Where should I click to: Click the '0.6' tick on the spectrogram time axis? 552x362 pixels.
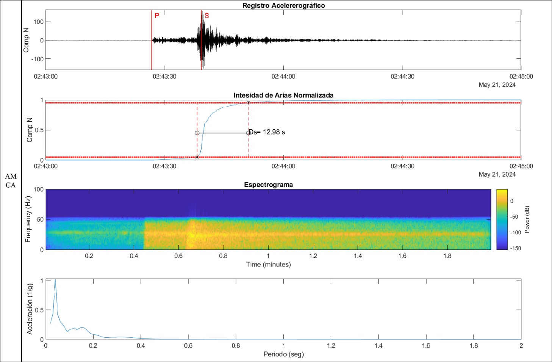pos(178,256)
